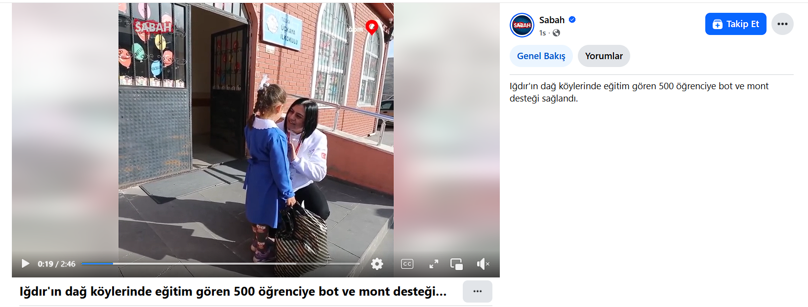Open video settings gear
The image size is (808, 307).
coord(377,264)
